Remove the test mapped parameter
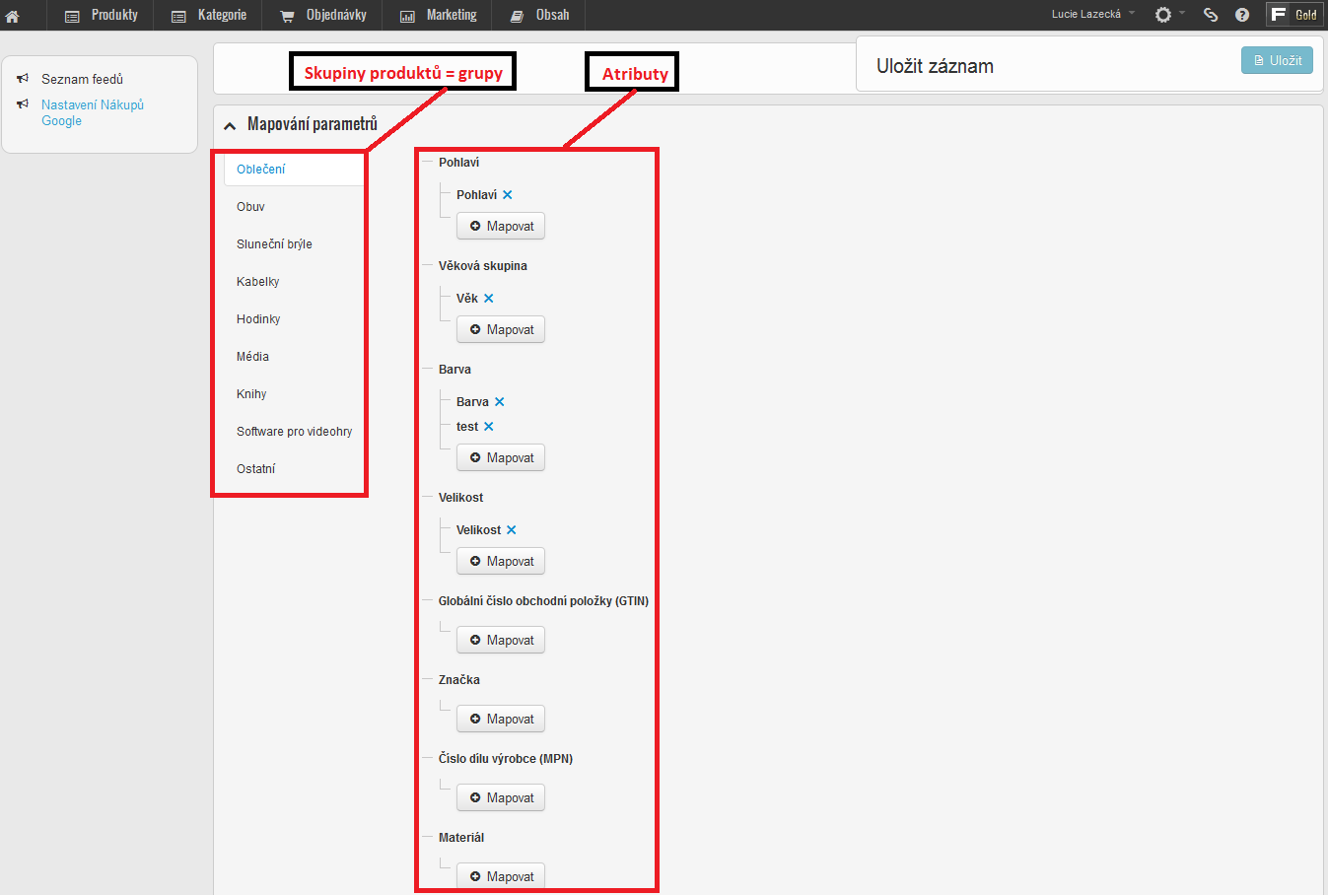Viewport: 1328px width, 895px height. pyautogui.click(x=489, y=427)
